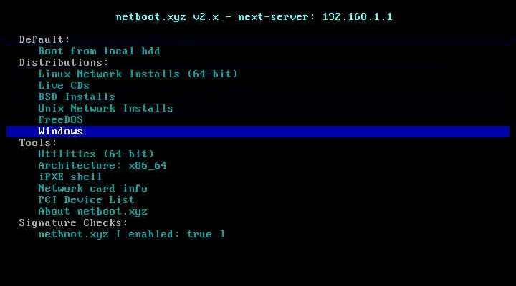Click the highlighted Windows entry
Viewport: 516px width, 286px height.
[x=60, y=132]
